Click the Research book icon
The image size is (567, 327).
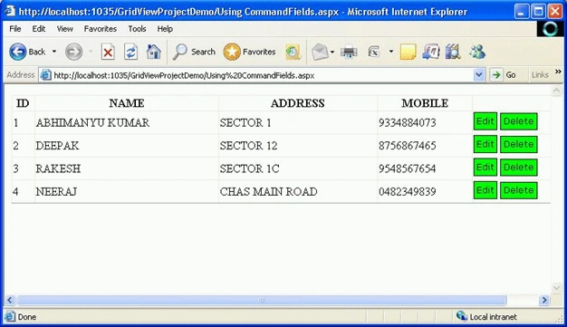(x=453, y=52)
